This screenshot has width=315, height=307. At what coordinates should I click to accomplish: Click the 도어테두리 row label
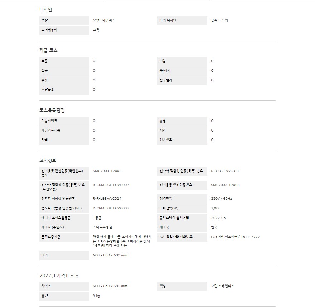click(49, 30)
